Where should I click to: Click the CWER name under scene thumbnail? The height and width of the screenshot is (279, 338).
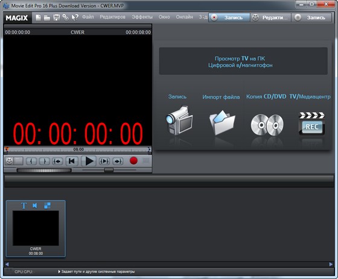(36, 249)
